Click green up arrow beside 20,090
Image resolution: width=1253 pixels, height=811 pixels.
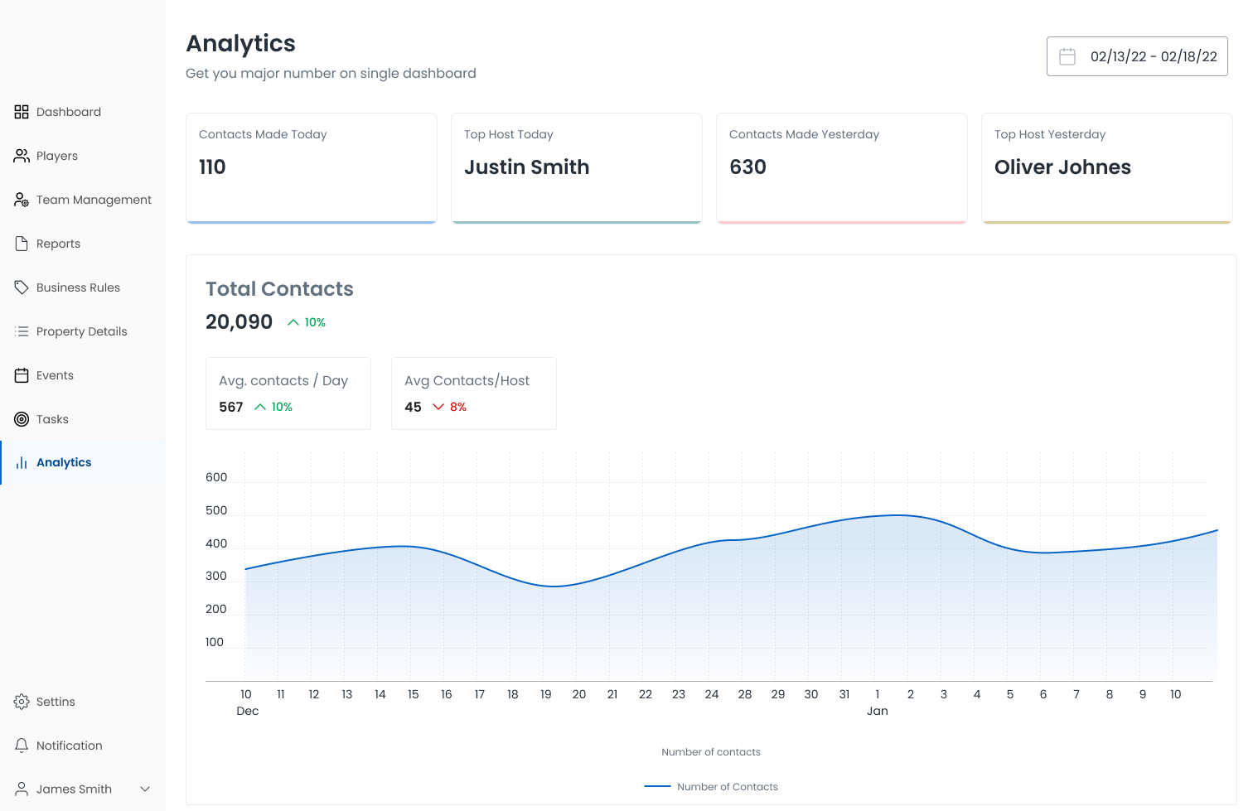293,322
